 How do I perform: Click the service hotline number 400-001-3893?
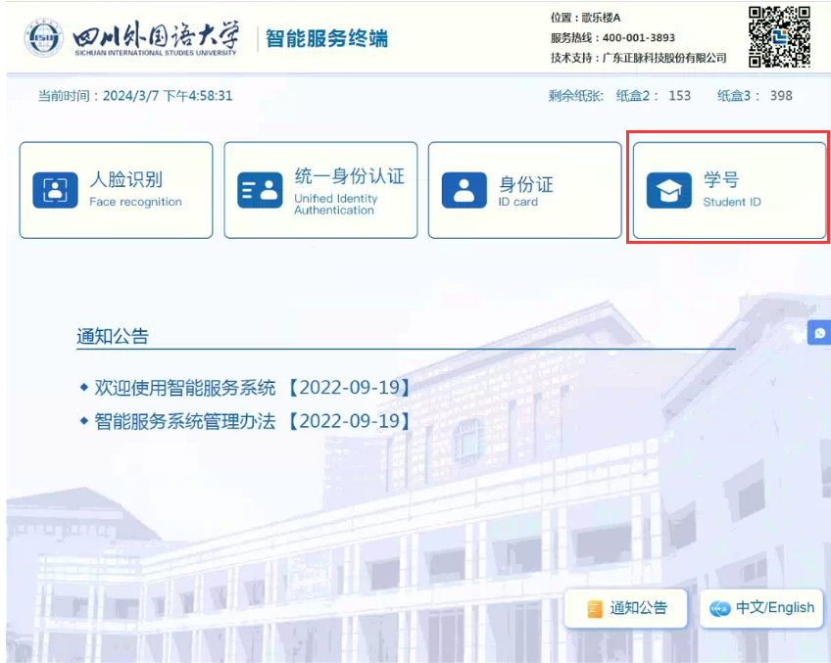click(639, 38)
